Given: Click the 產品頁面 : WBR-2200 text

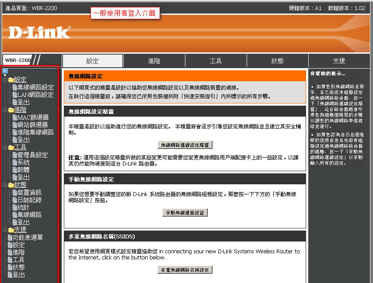Looking at the screenshot, I should point(31,8).
